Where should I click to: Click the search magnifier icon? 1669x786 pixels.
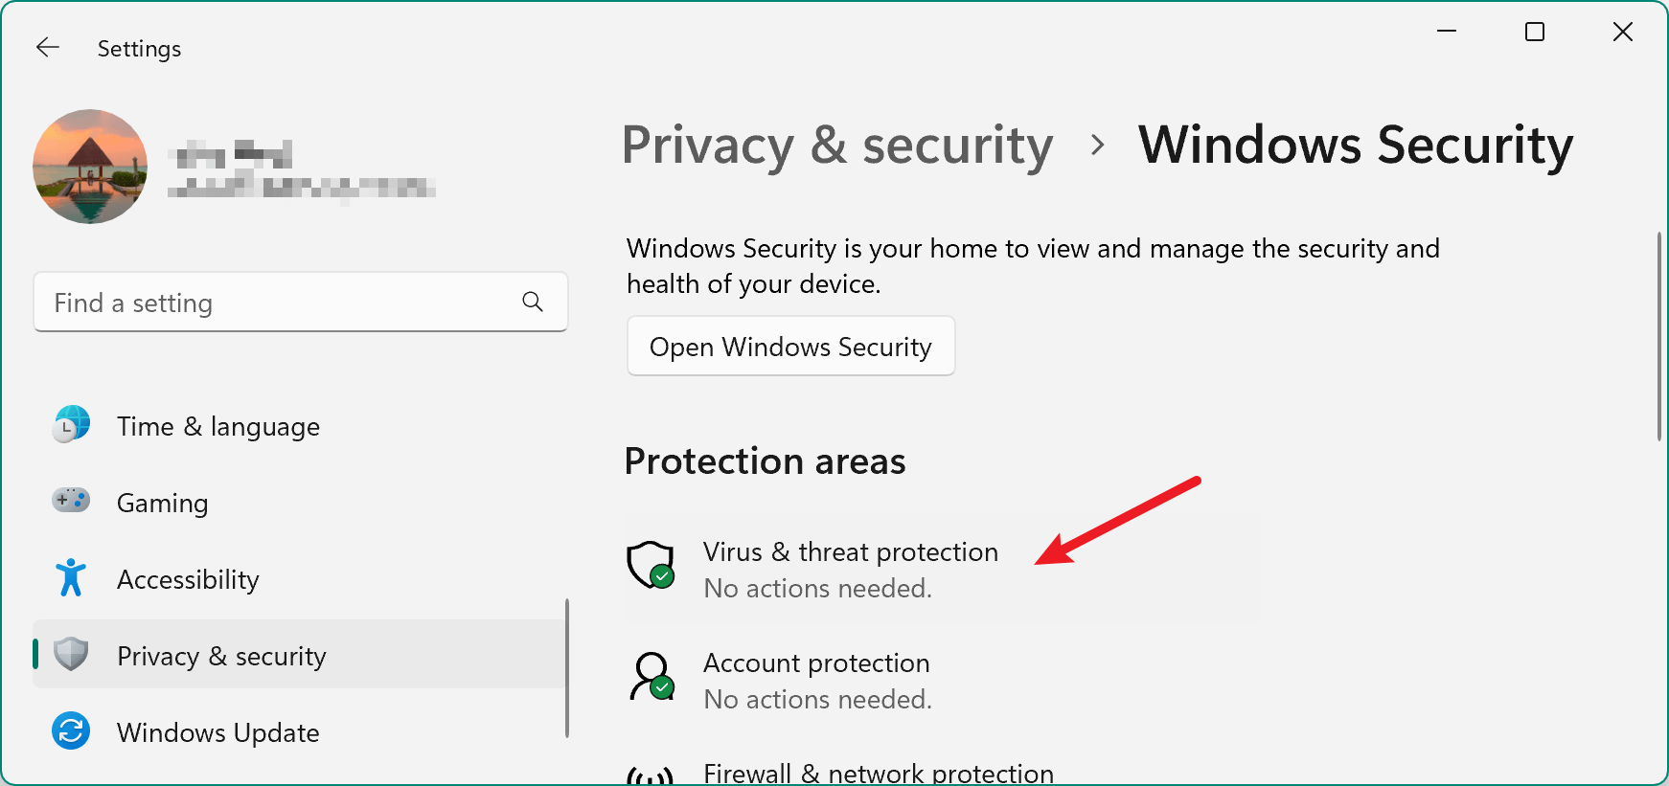[533, 303]
